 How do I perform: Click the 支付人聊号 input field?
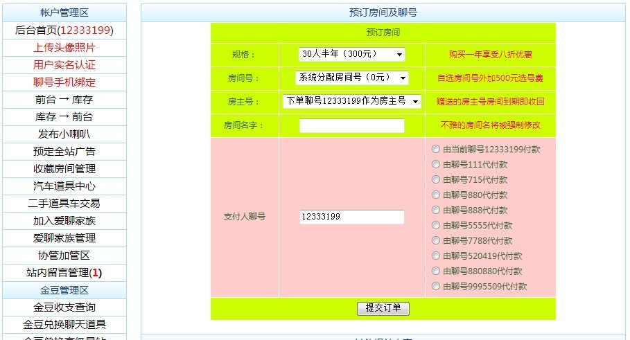tap(351, 217)
